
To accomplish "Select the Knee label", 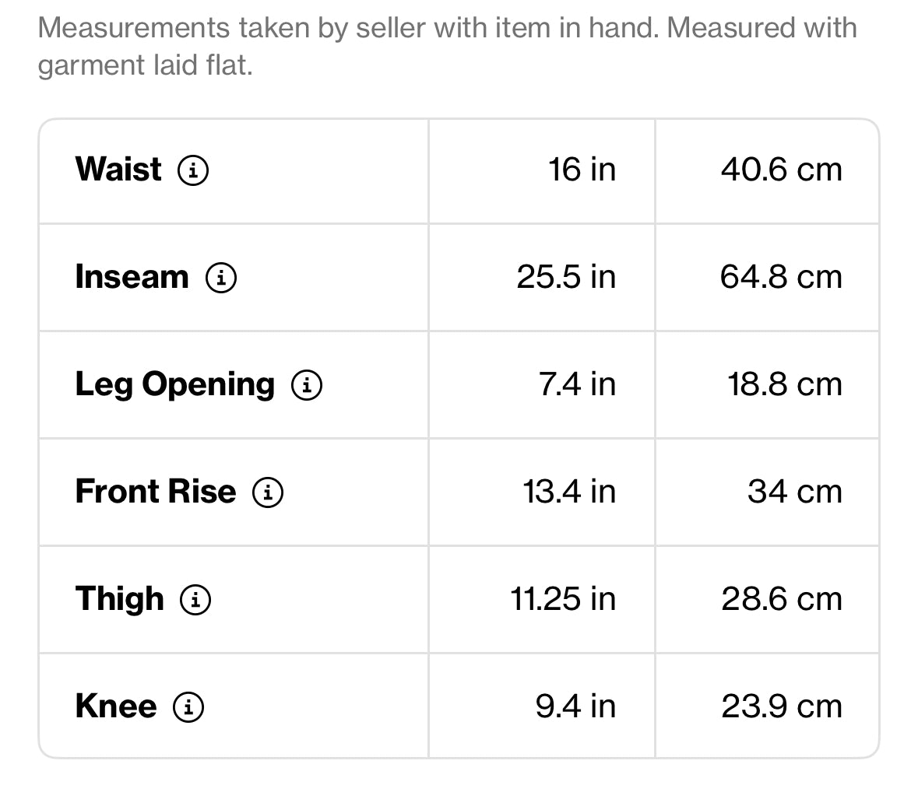I will [116, 706].
